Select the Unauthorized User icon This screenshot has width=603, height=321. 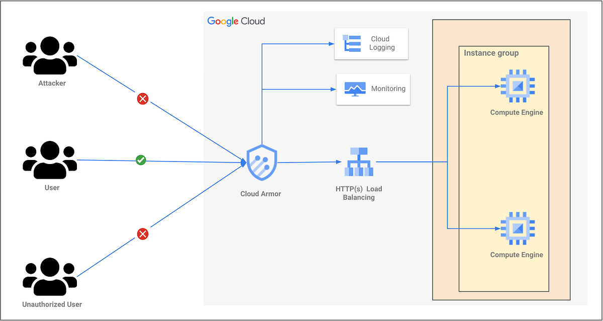click(x=50, y=276)
